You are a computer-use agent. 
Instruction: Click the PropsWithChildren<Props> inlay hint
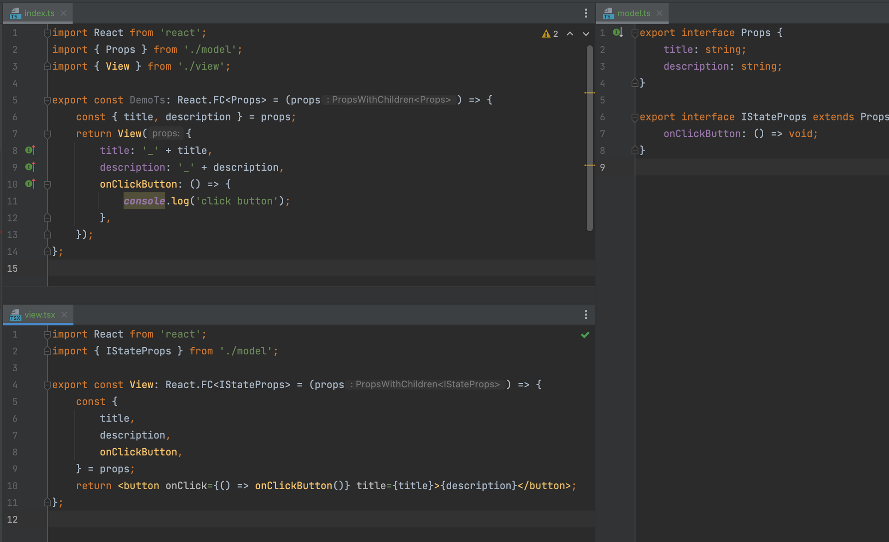coord(390,100)
